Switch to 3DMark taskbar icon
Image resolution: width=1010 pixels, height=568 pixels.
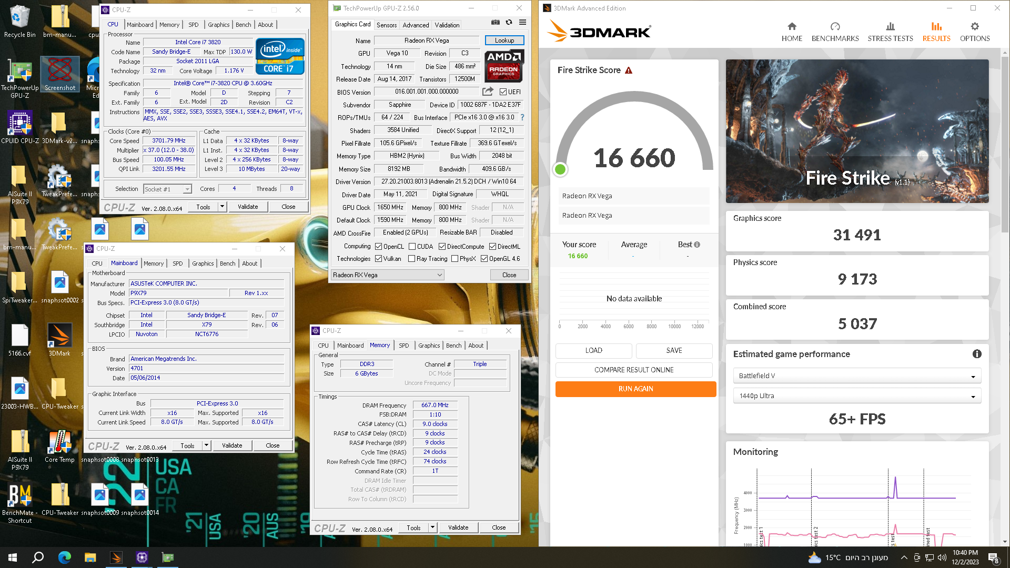point(116,557)
